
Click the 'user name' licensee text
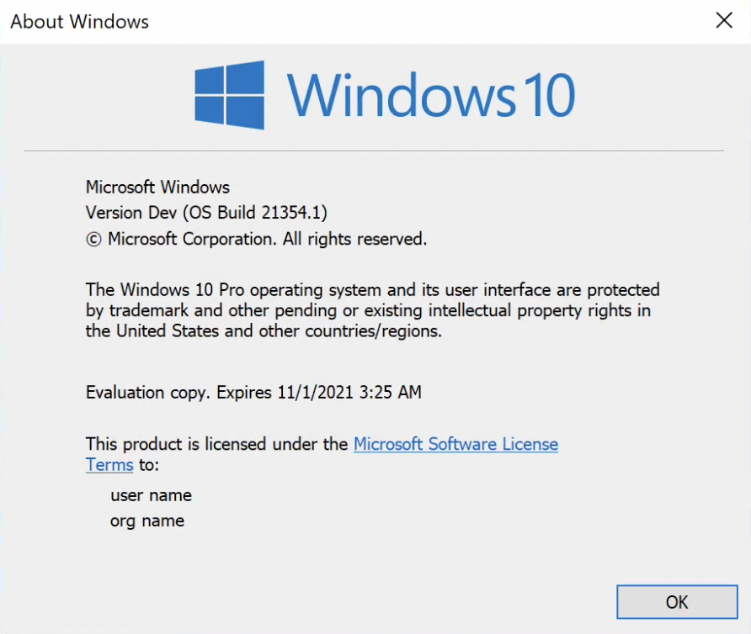tap(151, 495)
